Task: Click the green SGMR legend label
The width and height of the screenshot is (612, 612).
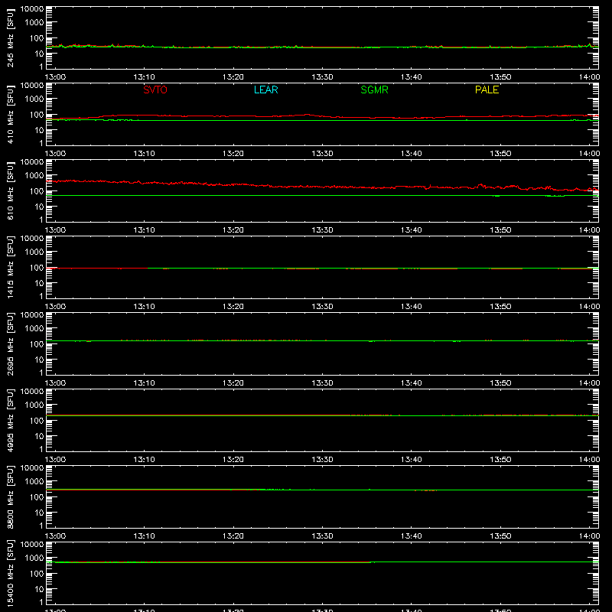Action: (374, 90)
